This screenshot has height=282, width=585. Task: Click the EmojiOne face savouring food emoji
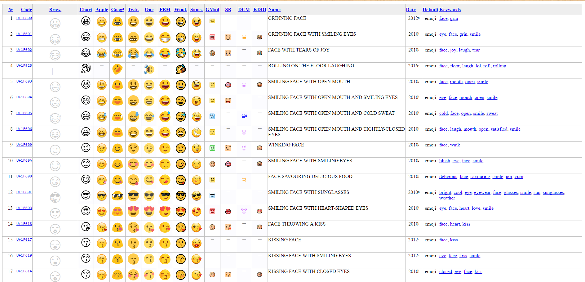coord(149,180)
